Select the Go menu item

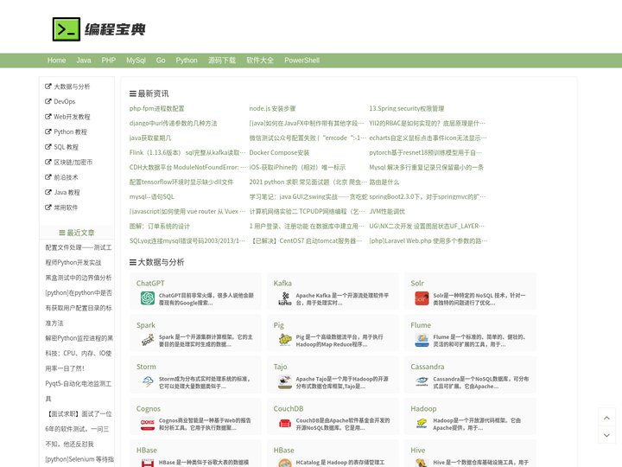click(161, 61)
